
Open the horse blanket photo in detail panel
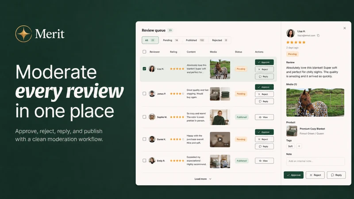(x=315, y=103)
